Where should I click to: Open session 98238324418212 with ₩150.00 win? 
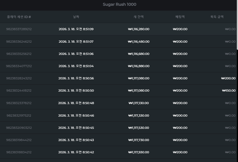click(x=19, y=91)
